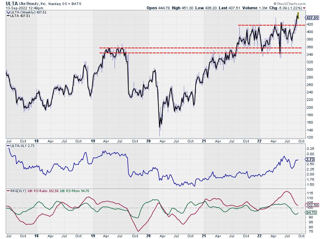Screen dimensions: 320x239
Task: Click the yellow highlighted latest price bar
Action: click(x=298, y=15)
